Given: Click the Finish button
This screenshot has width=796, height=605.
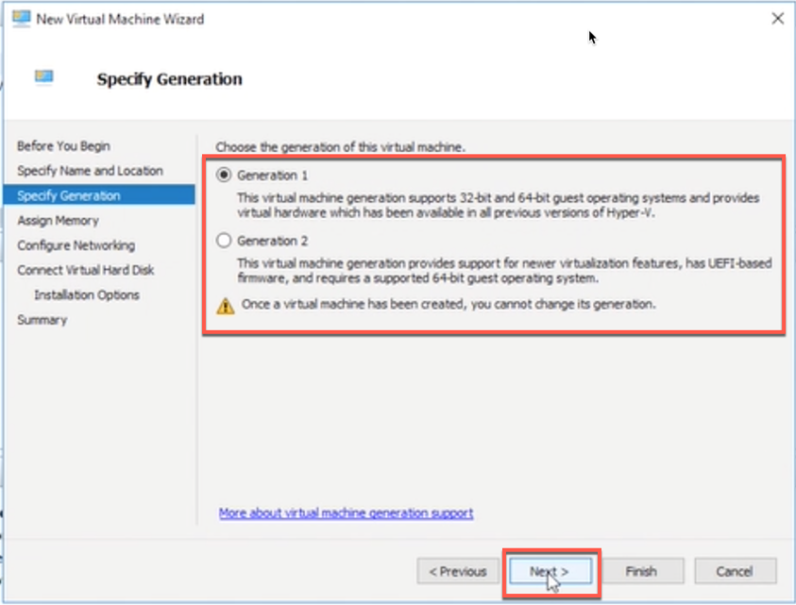Looking at the screenshot, I should [x=642, y=572].
